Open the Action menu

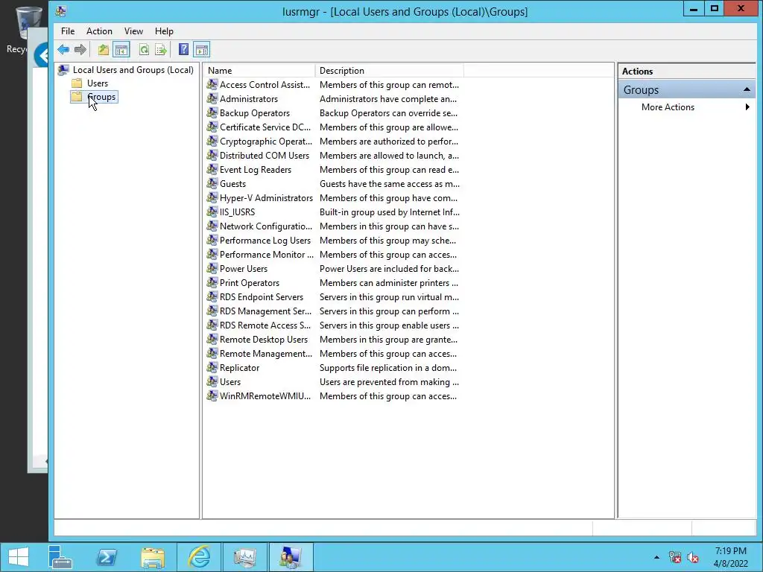pyautogui.click(x=99, y=31)
